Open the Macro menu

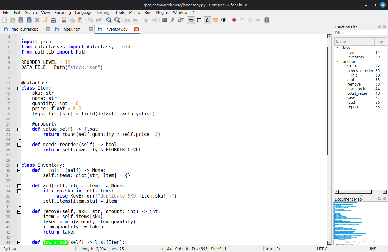point(134,12)
